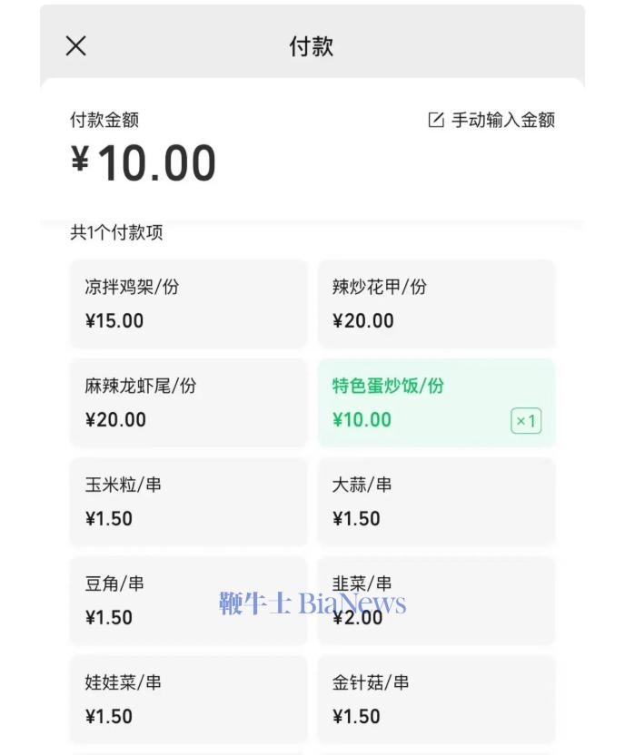The image size is (625, 755).
Task: Select the 豆角/串 skewer item
Action: [188, 600]
